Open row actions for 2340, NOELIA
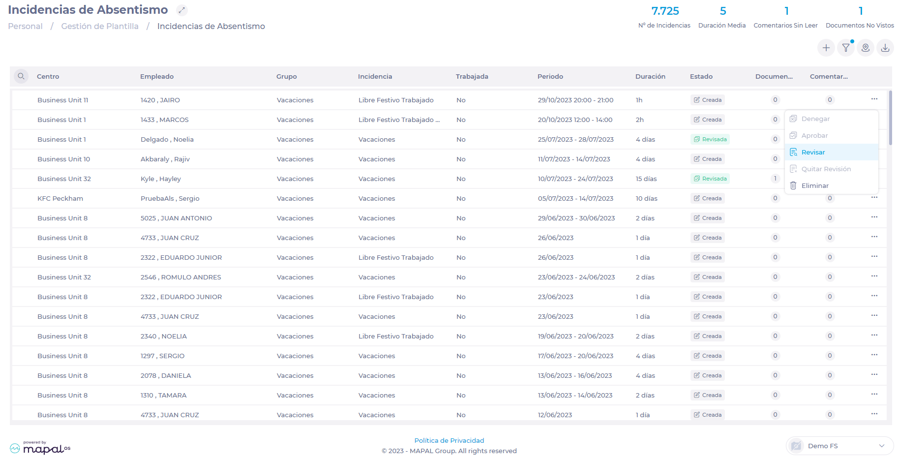This screenshot has width=898, height=461. coord(874,335)
